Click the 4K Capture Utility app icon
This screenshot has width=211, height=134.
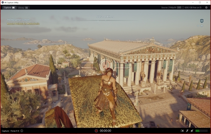point(3,2)
